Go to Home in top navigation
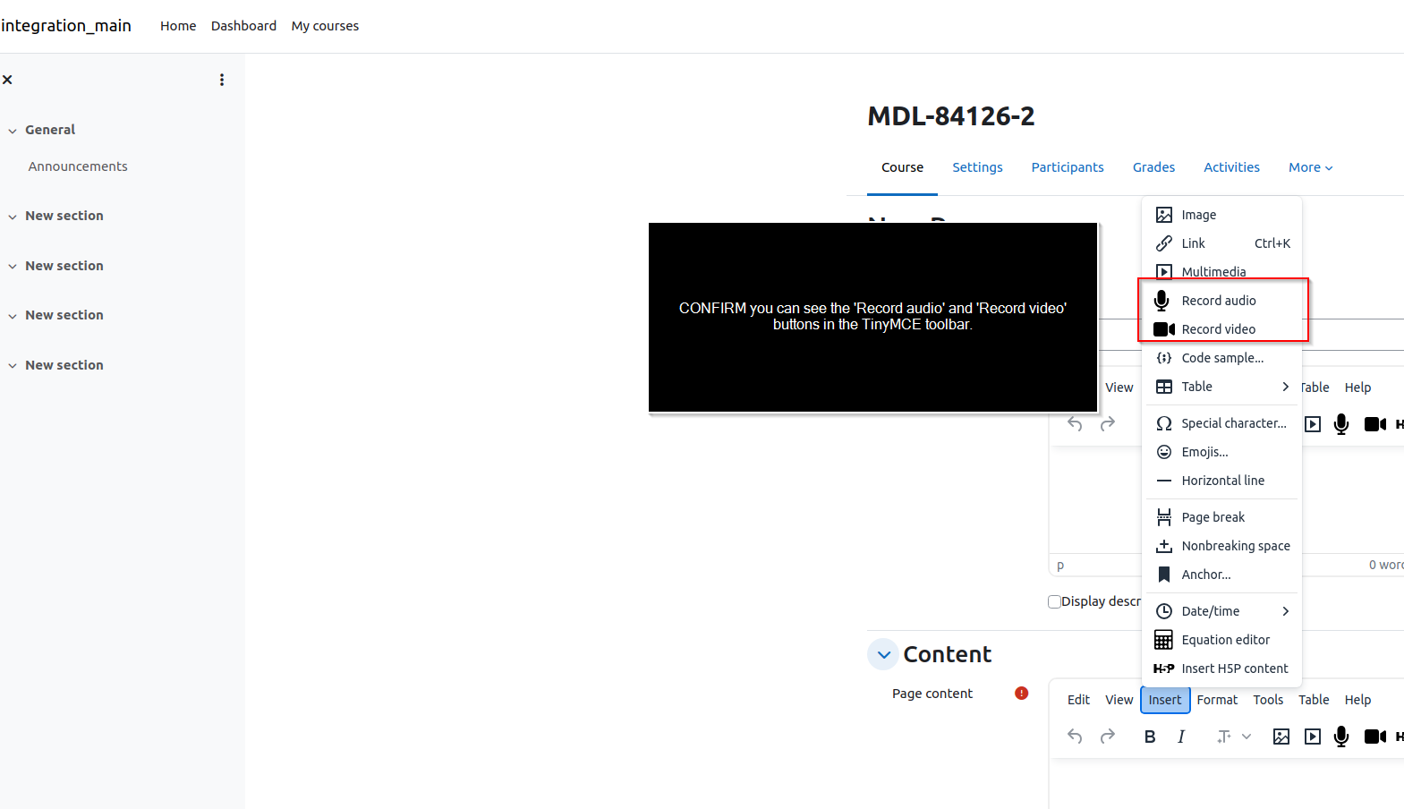1404x809 pixels. (178, 26)
